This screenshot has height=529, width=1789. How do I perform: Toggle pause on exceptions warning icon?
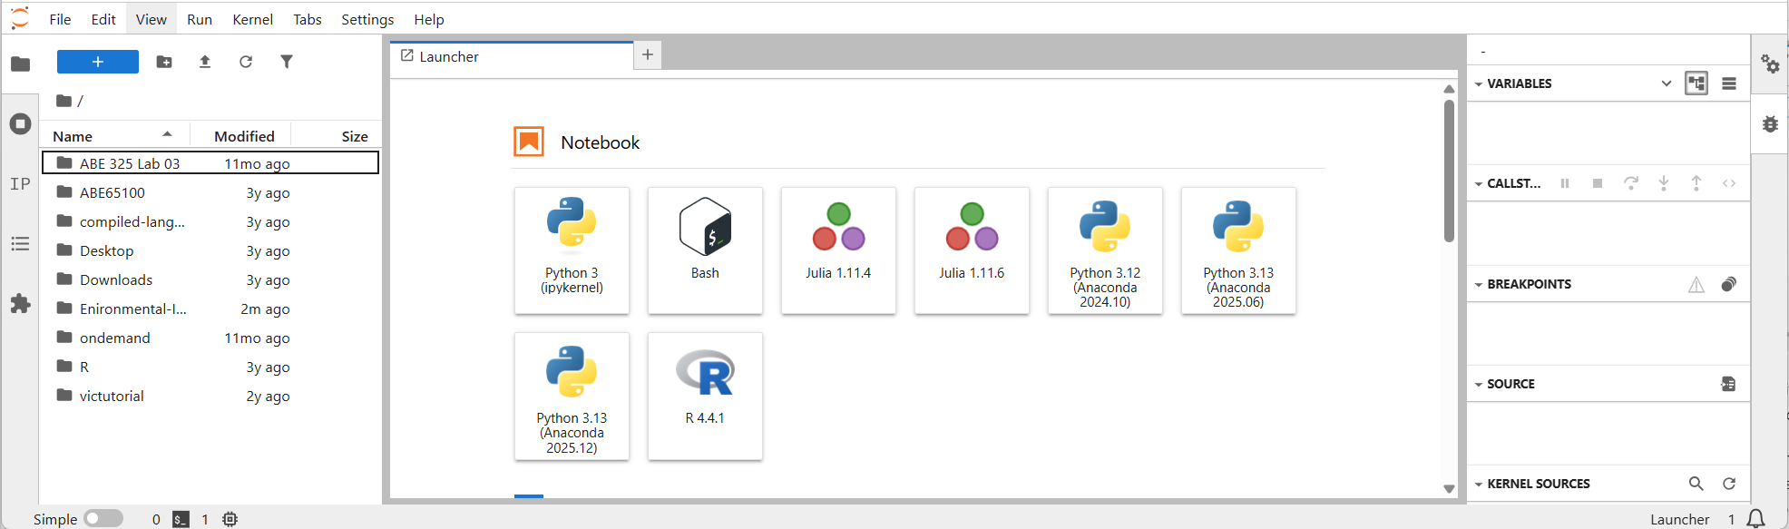coord(1696,285)
